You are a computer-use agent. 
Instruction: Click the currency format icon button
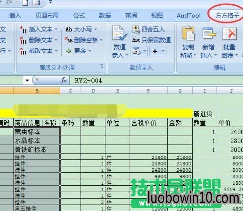tap(137, 51)
